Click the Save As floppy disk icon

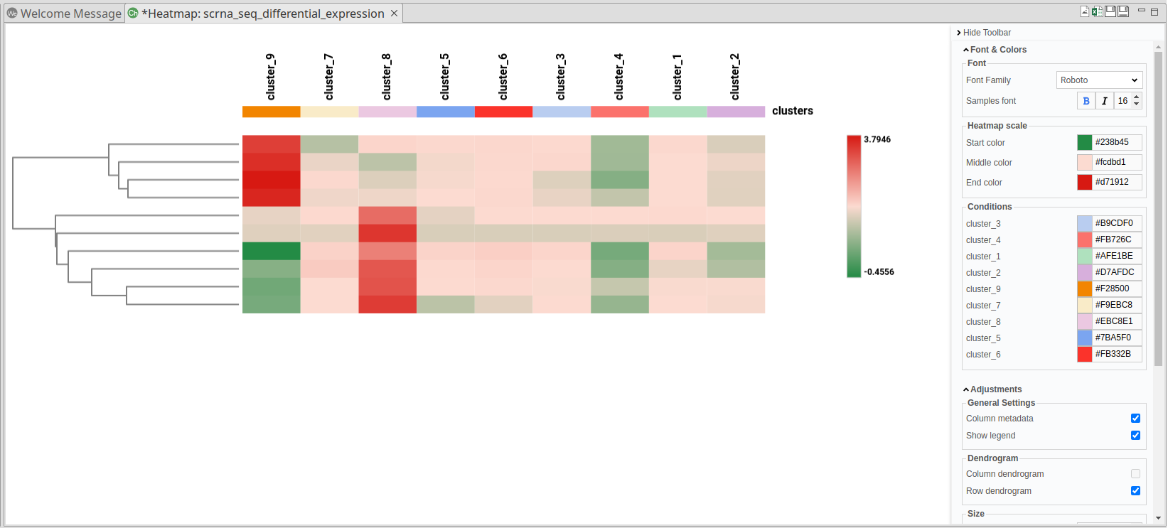point(1123,11)
